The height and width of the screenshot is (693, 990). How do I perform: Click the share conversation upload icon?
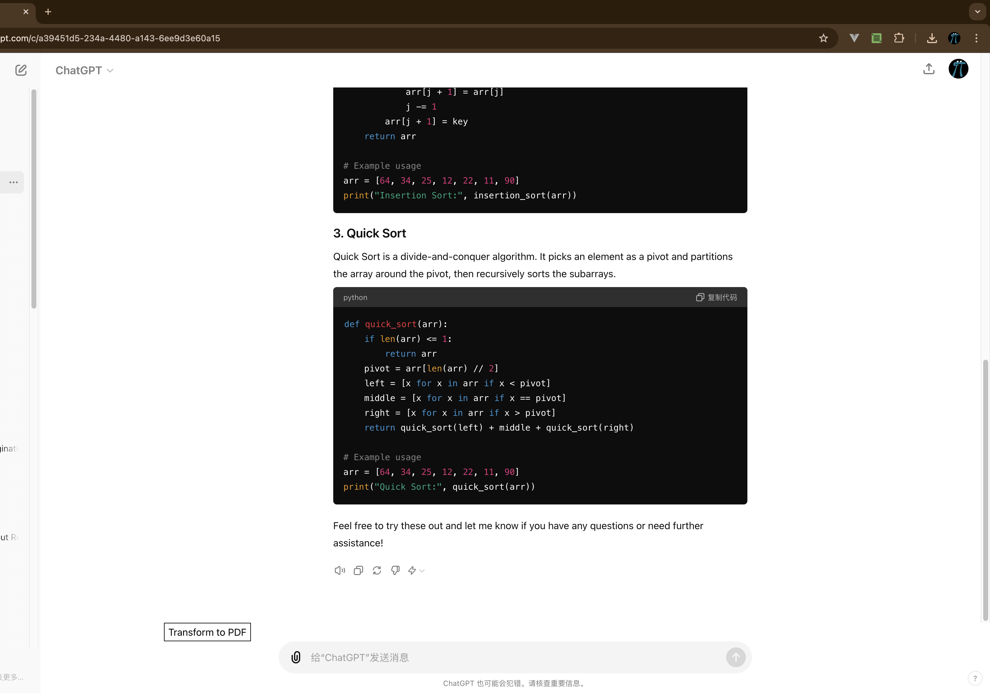929,69
